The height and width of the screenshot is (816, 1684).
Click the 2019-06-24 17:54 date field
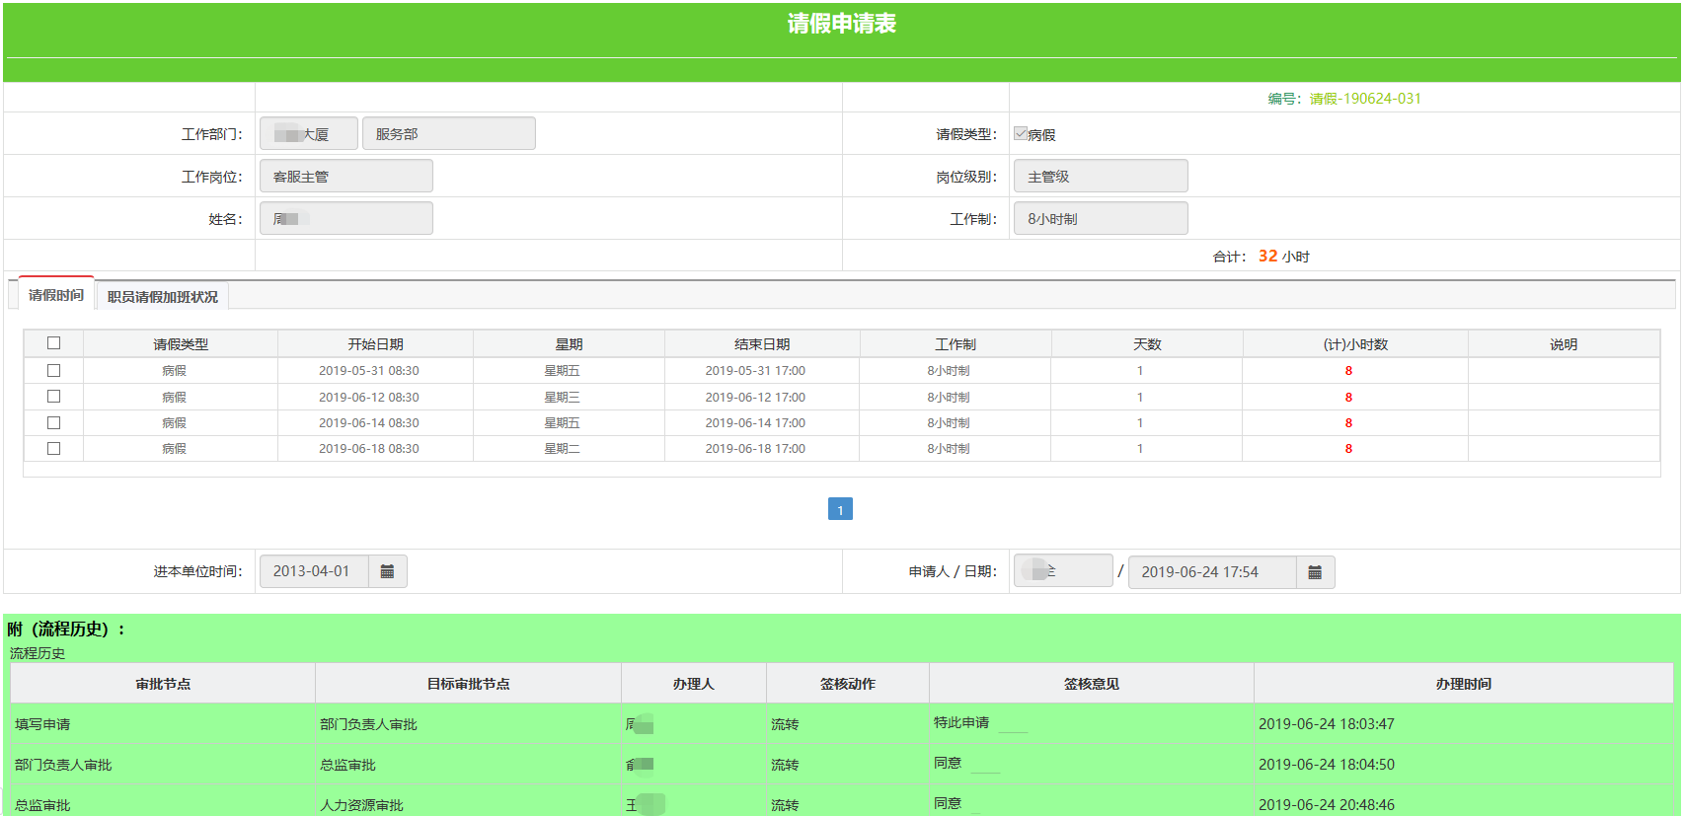[1211, 572]
